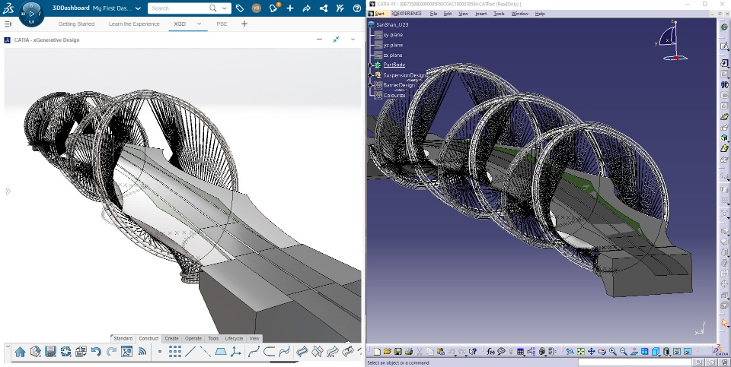This screenshot has height=367, width=731.
Task: Click the home icon in xGenerative toolbar
Action: (20, 352)
